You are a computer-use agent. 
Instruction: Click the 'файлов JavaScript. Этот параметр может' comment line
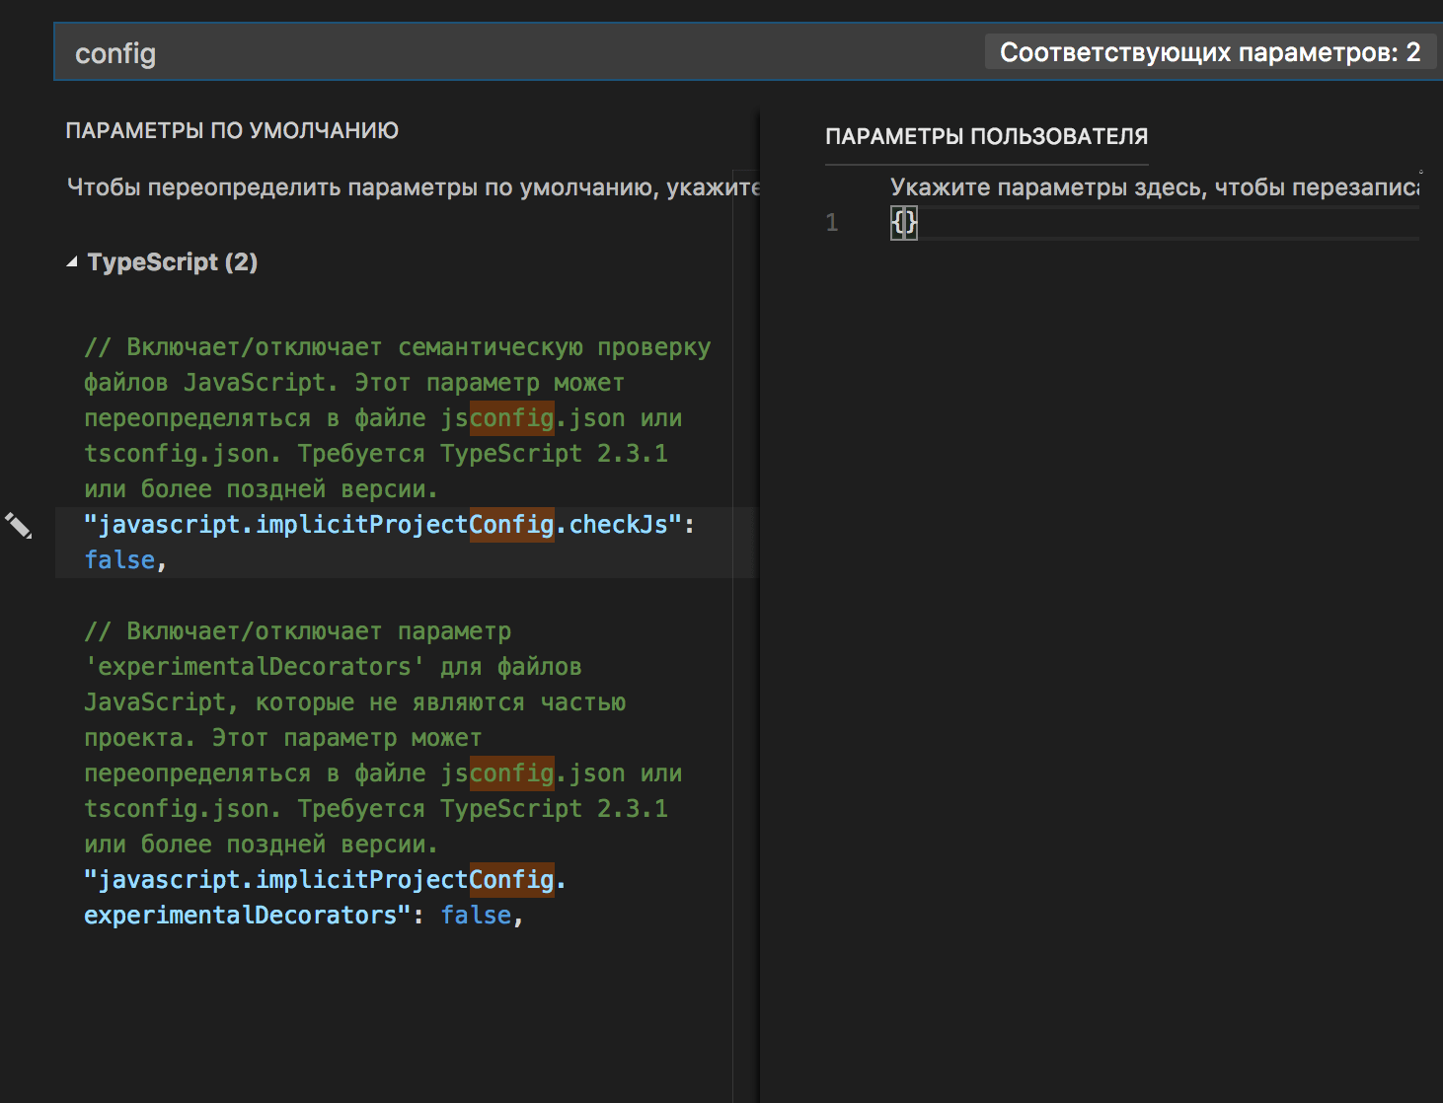[x=354, y=383]
